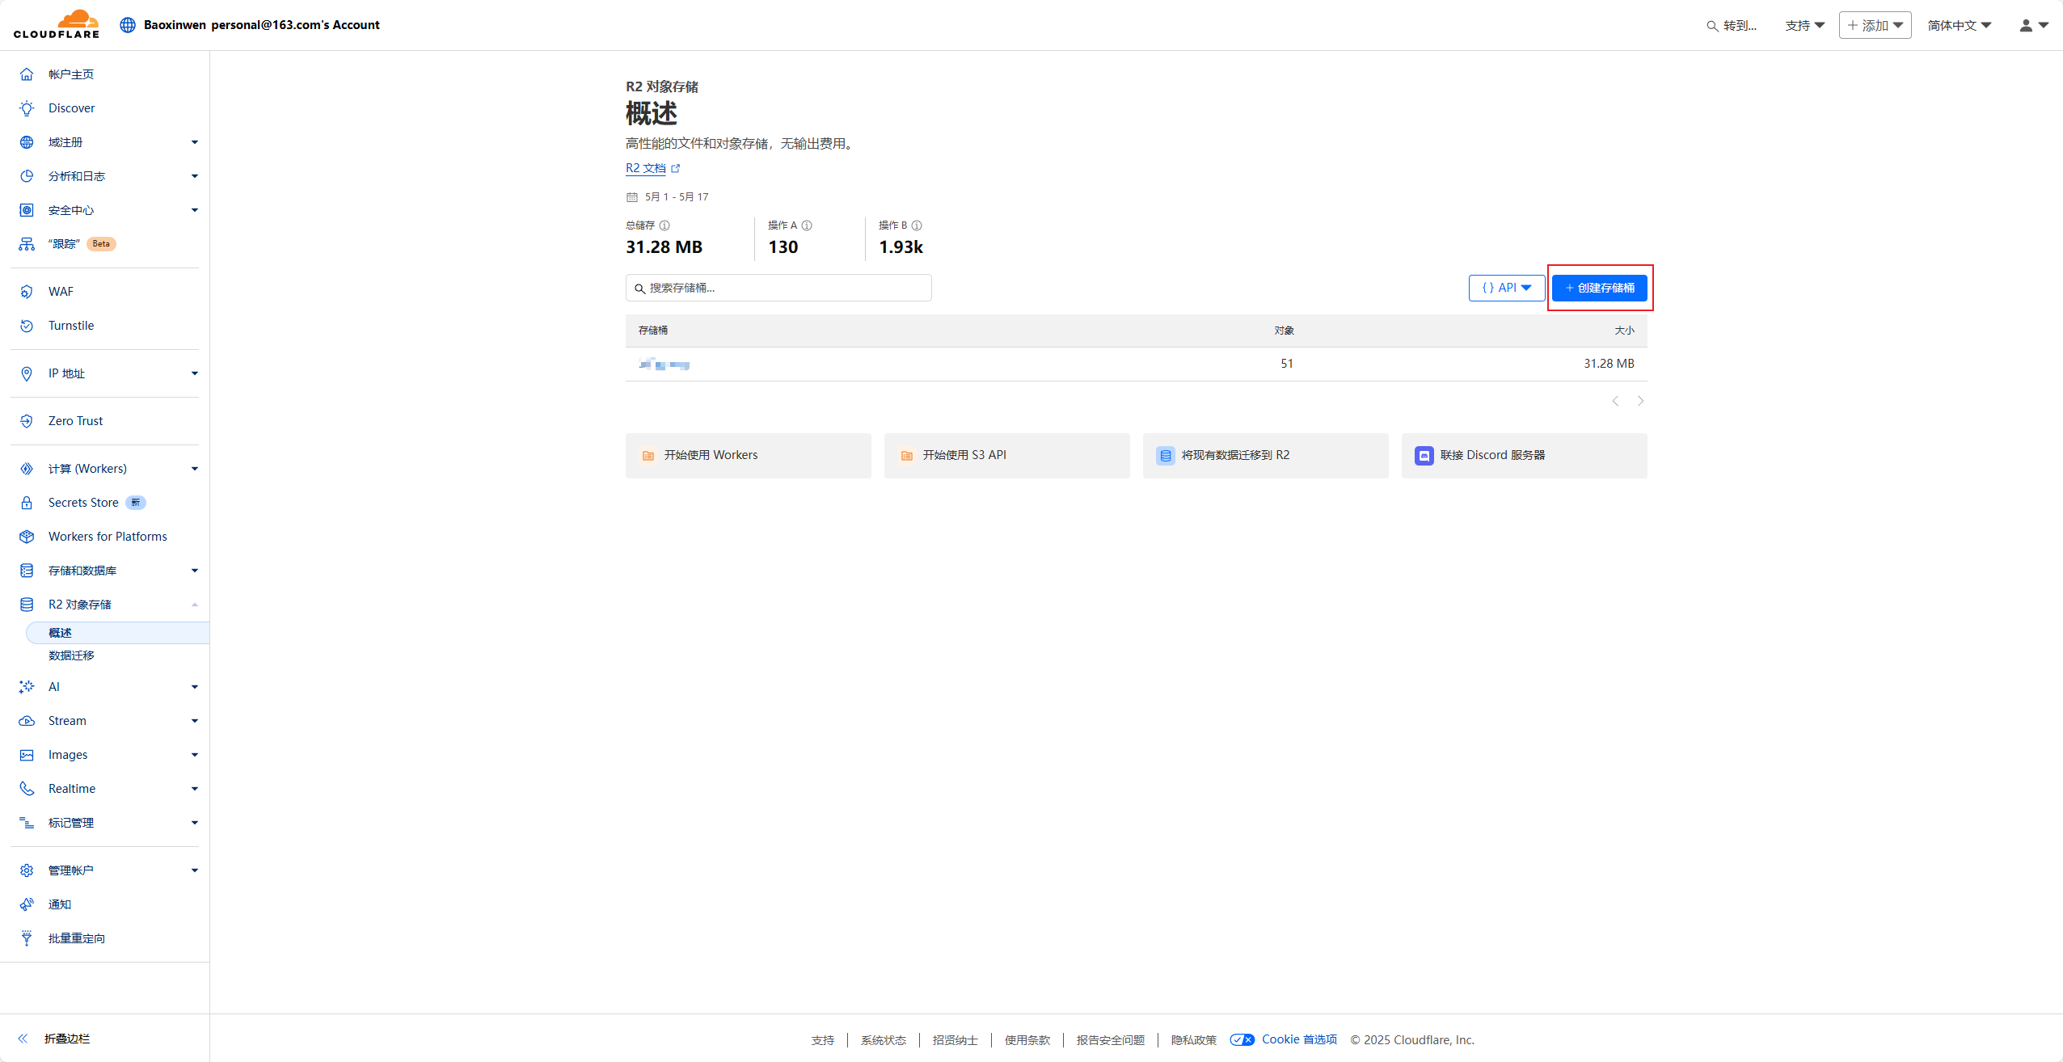Click the 通知 notification icon
Screen dimensions: 2063x1062
[x=27, y=904]
